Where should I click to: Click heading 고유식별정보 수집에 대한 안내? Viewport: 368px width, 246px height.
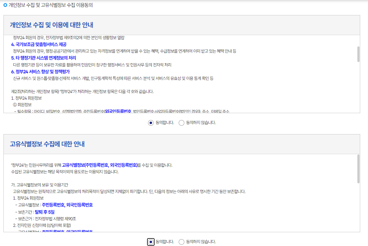[47, 144]
